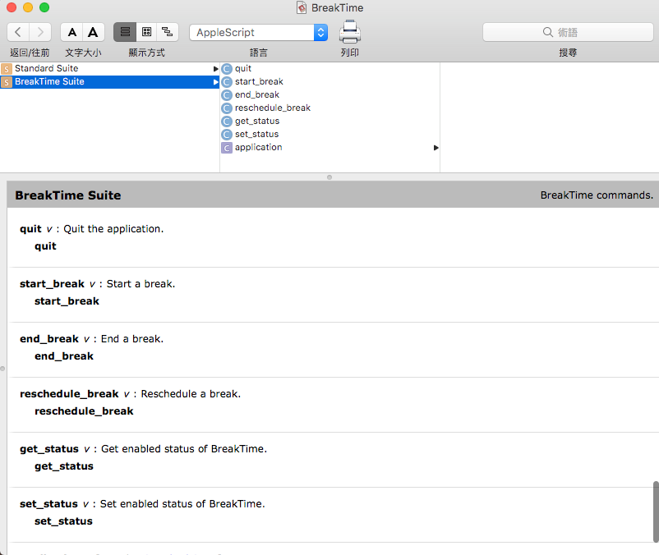
Task: Click the S icon beside BreakTime Suite
Action: [x=7, y=82]
